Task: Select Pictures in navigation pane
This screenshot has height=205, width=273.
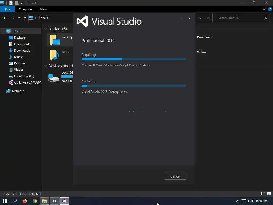Action: click(x=19, y=63)
